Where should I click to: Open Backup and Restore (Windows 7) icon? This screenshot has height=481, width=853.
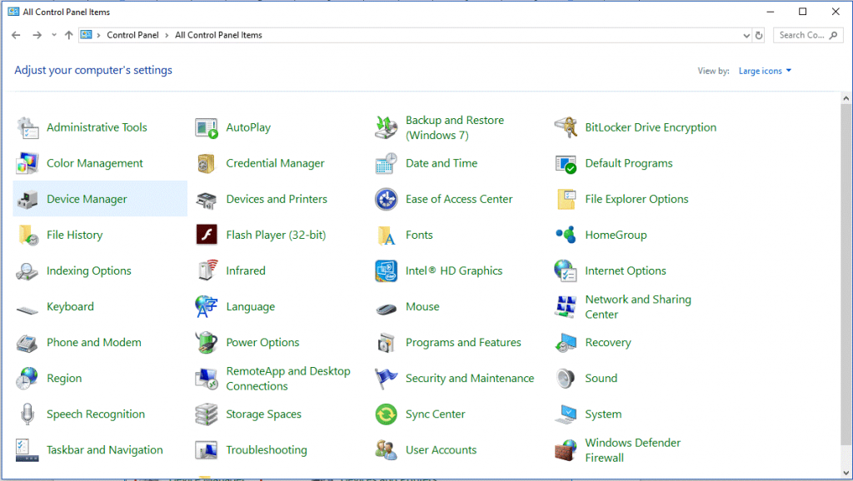(x=387, y=127)
